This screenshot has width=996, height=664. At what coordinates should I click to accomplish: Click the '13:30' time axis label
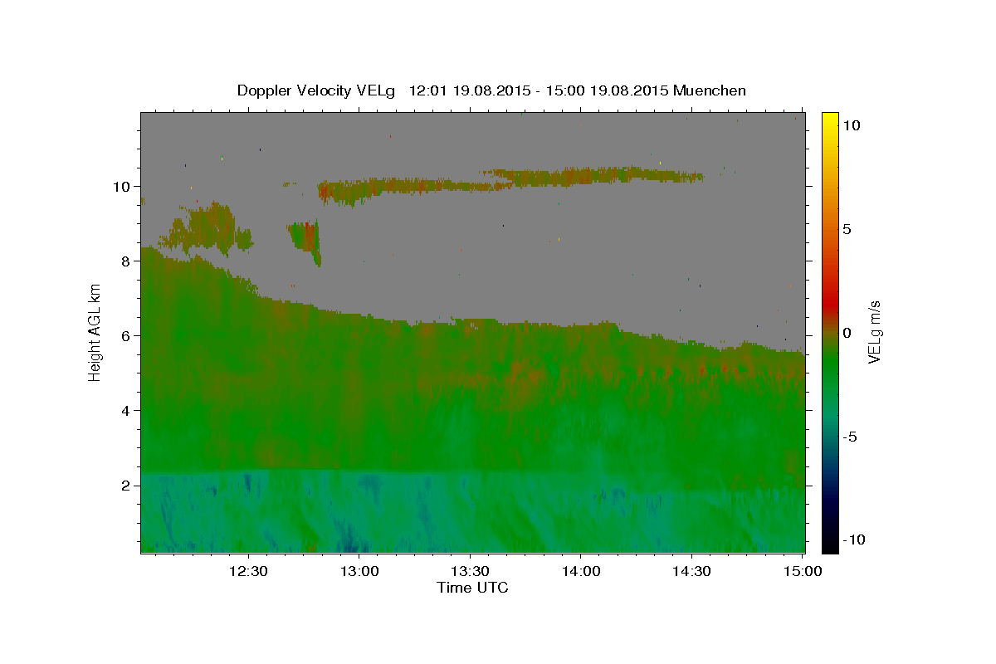click(470, 571)
